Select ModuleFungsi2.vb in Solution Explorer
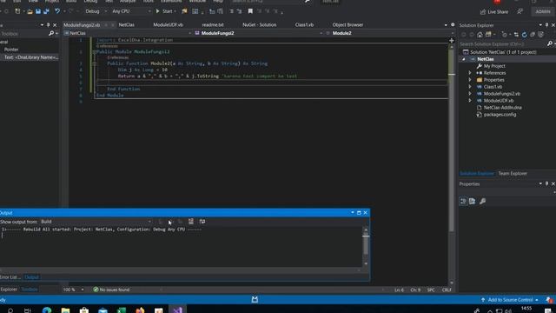Viewport: 556px width, 313px height. [x=501, y=94]
